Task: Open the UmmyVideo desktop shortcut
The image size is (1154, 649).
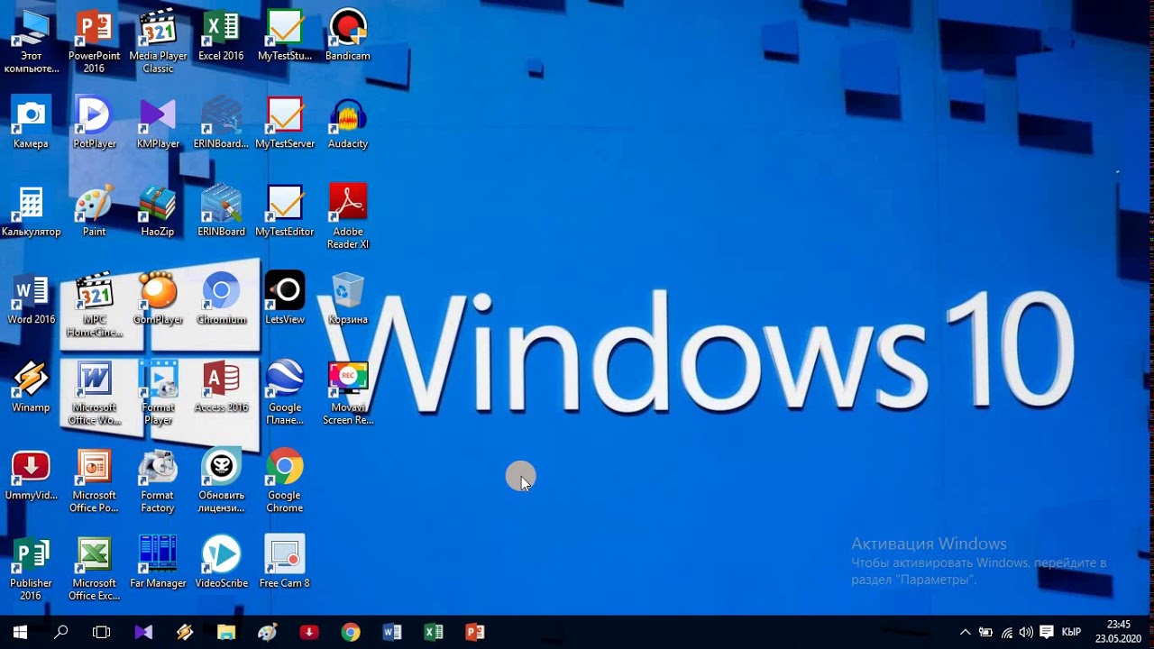Action: point(31,475)
